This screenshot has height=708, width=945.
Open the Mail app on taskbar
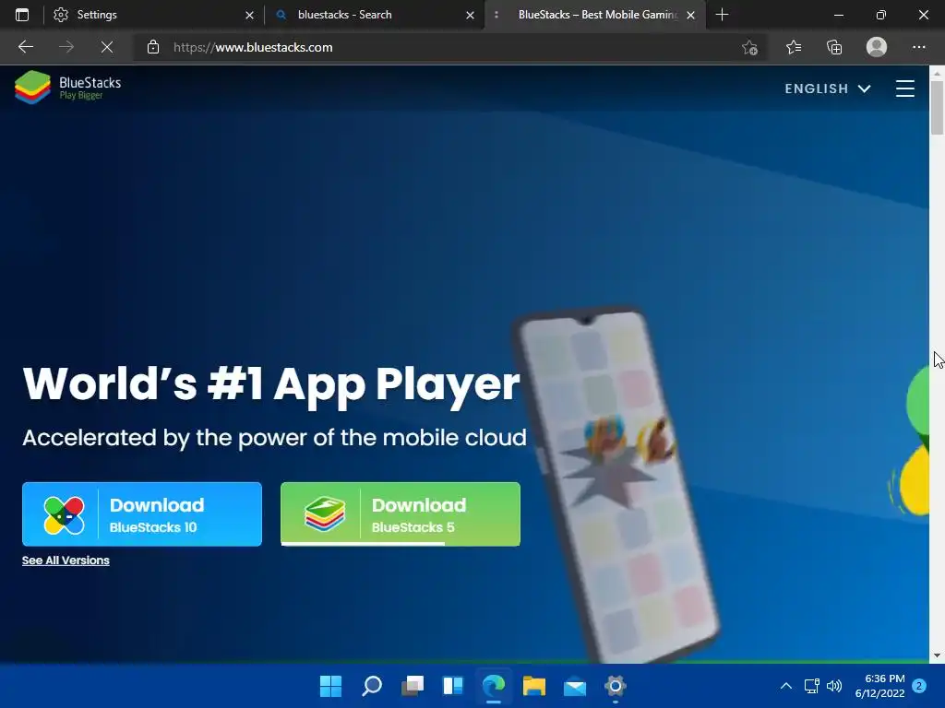pyautogui.click(x=575, y=686)
